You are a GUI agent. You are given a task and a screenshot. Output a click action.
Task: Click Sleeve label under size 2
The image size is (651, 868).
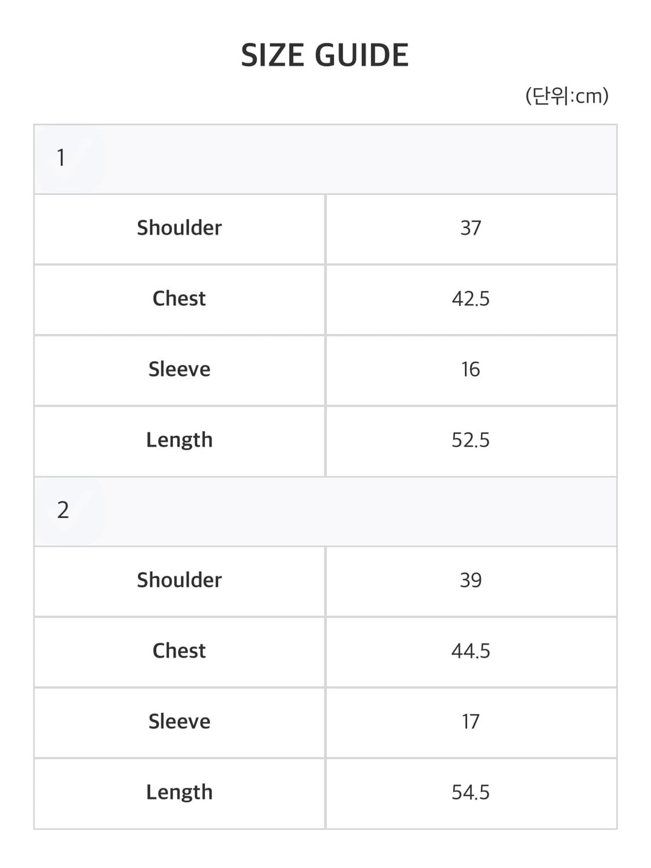pyautogui.click(x=179, y=722)
